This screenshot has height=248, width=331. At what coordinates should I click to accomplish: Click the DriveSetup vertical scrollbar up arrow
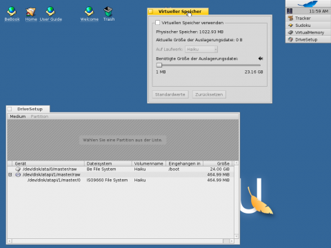(237, 163)
